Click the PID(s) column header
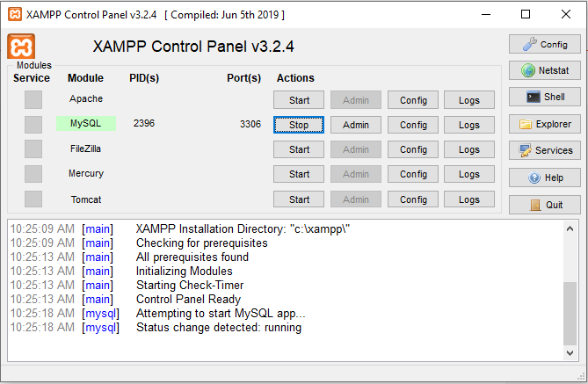This screenshot has height=384, width=588. 144,78
